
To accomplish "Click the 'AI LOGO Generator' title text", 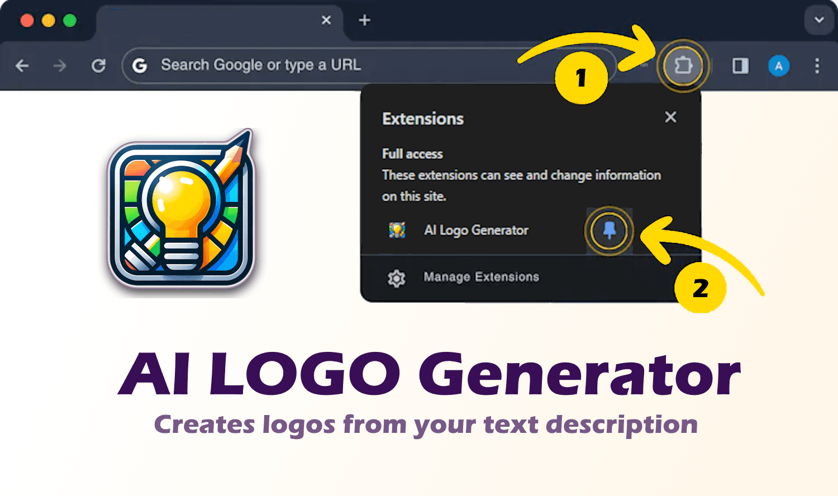I will (430, 373).
